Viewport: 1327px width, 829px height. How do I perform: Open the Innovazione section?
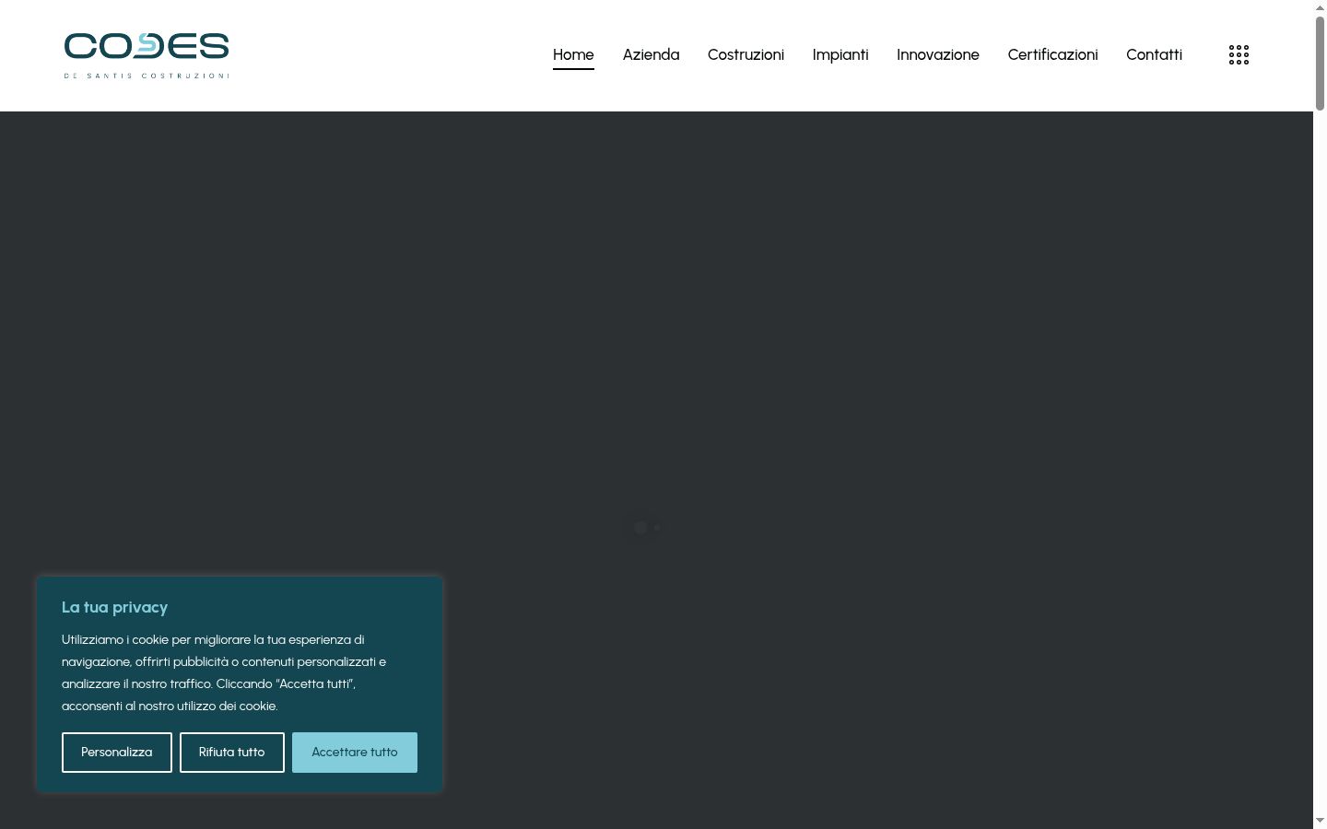[938, 55]
